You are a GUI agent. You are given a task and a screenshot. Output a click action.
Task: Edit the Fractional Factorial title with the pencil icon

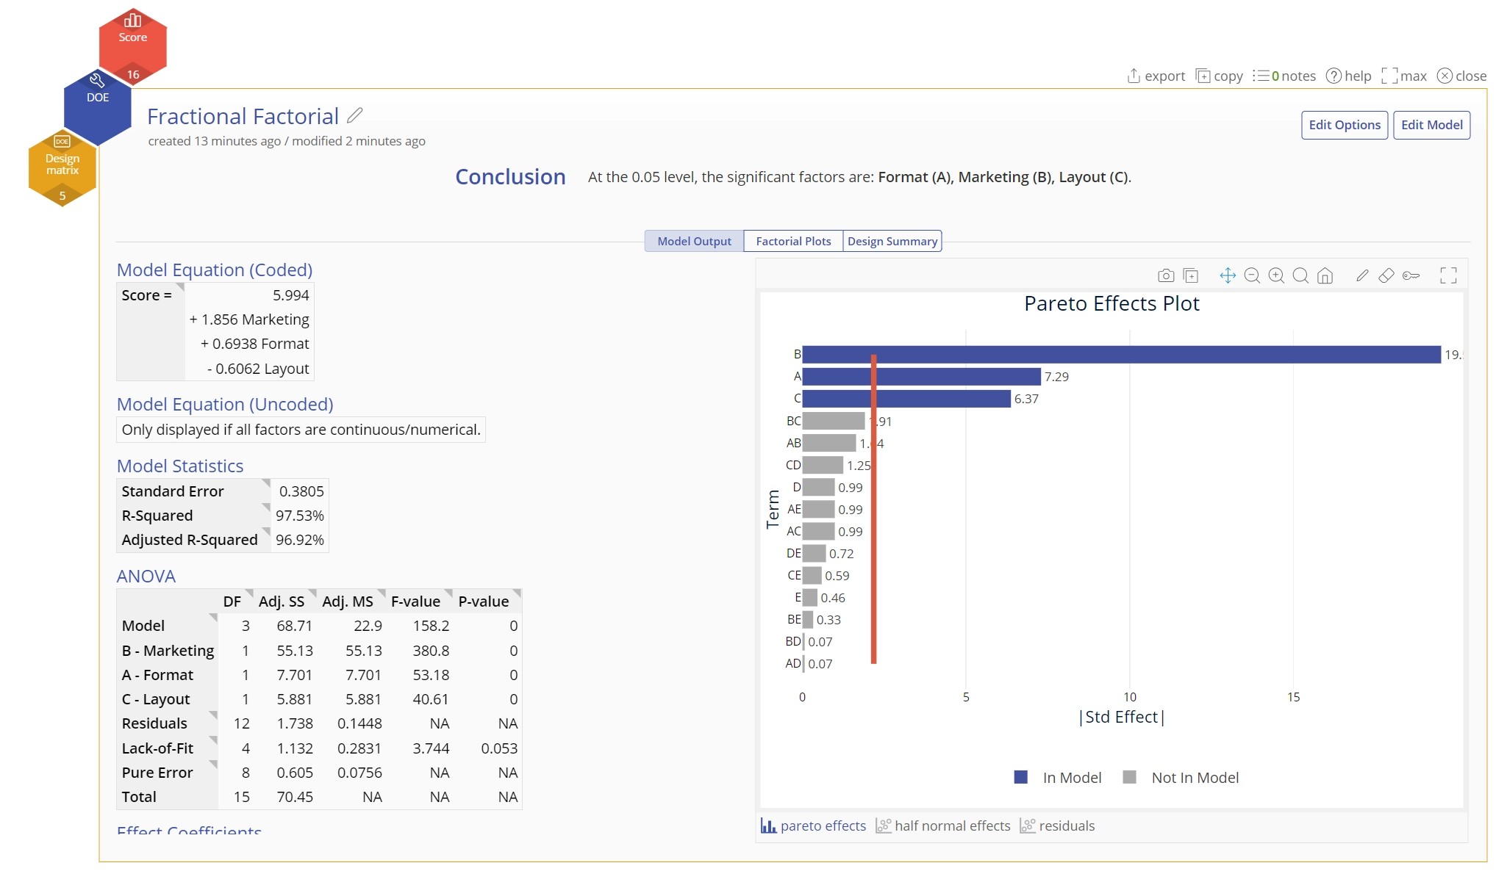click(x=355, y=115)
